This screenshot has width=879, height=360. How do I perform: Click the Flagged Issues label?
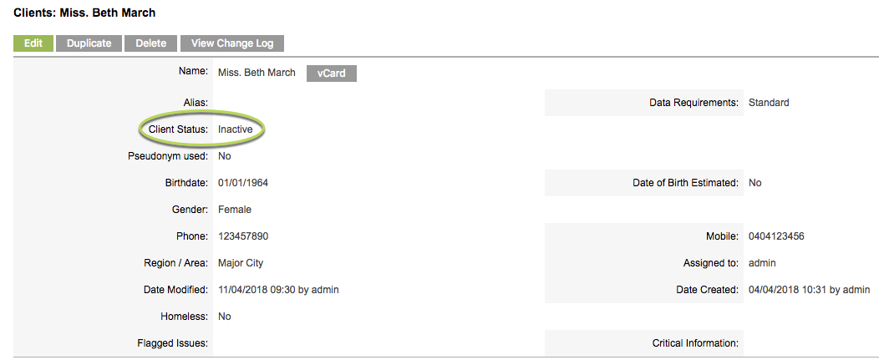pos(173,343)
